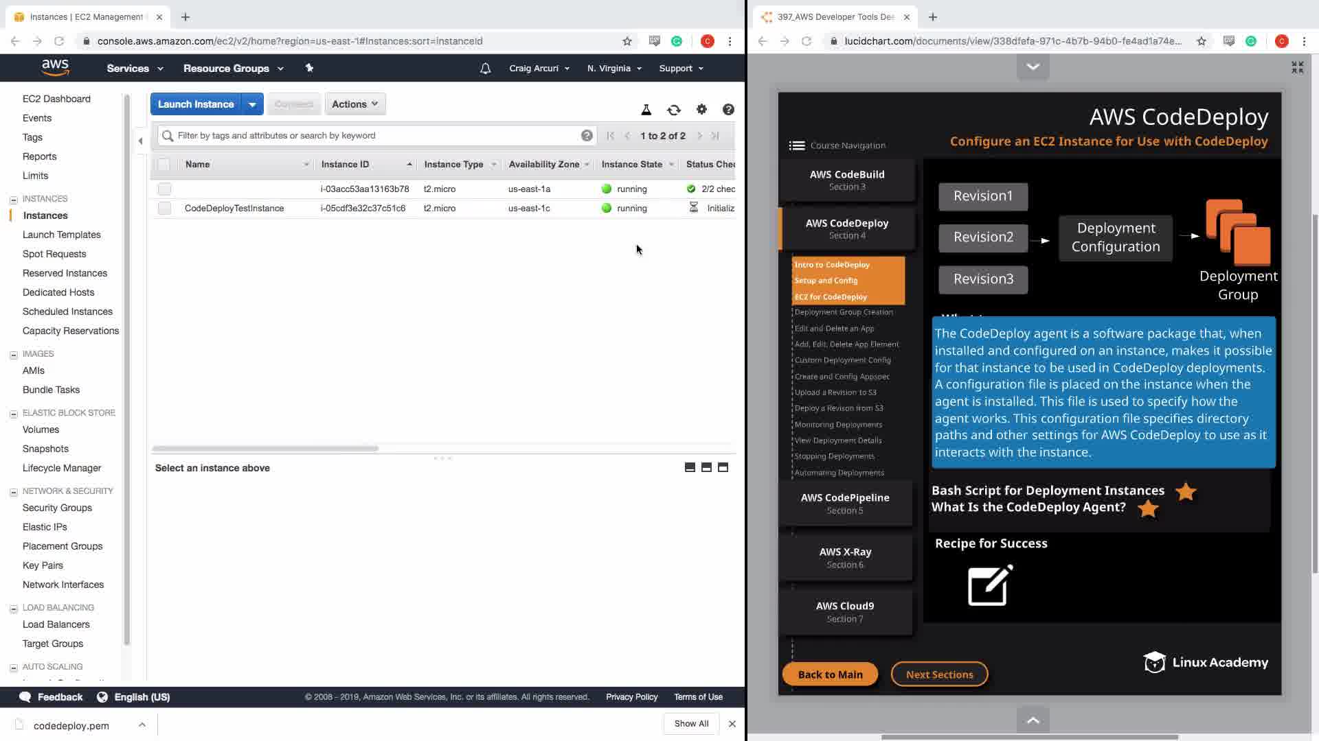
Task: Click the Recipe for Success note icon
Action: click(990, 585)
